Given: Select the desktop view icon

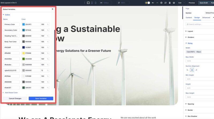Looking at the screenshot, I should tap(88, 3).
